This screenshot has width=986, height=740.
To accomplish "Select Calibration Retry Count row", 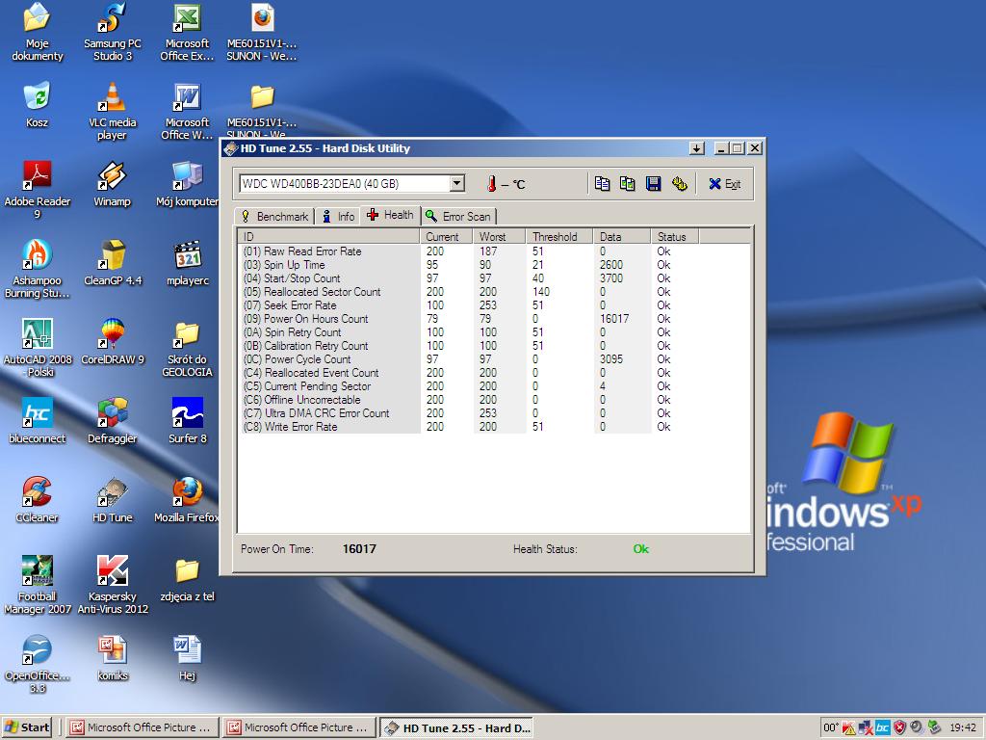I will click(494, 346).
